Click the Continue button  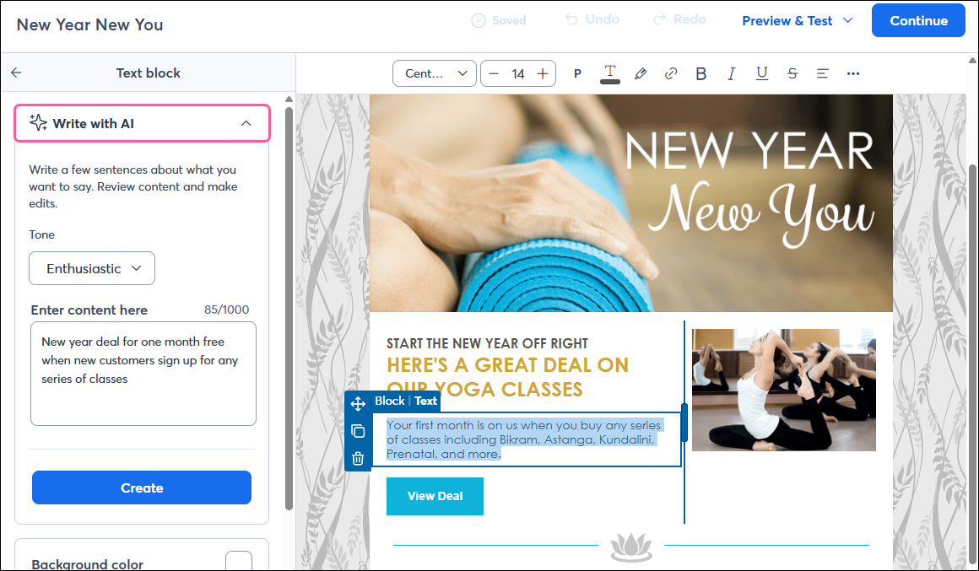point(918,20)
